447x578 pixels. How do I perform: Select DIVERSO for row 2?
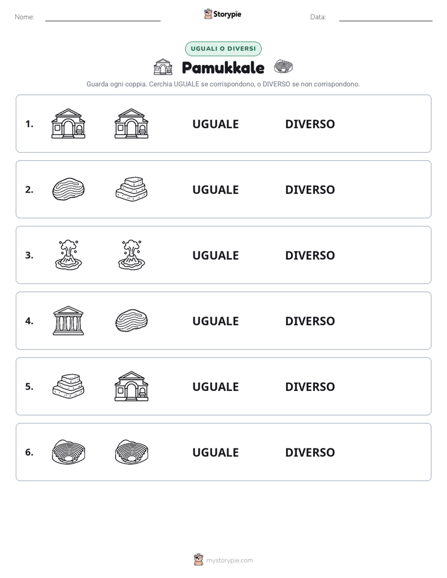pos(310,190)
